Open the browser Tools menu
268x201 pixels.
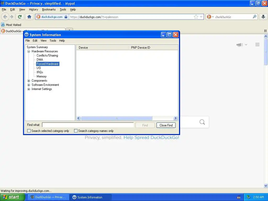click(63, 9)
